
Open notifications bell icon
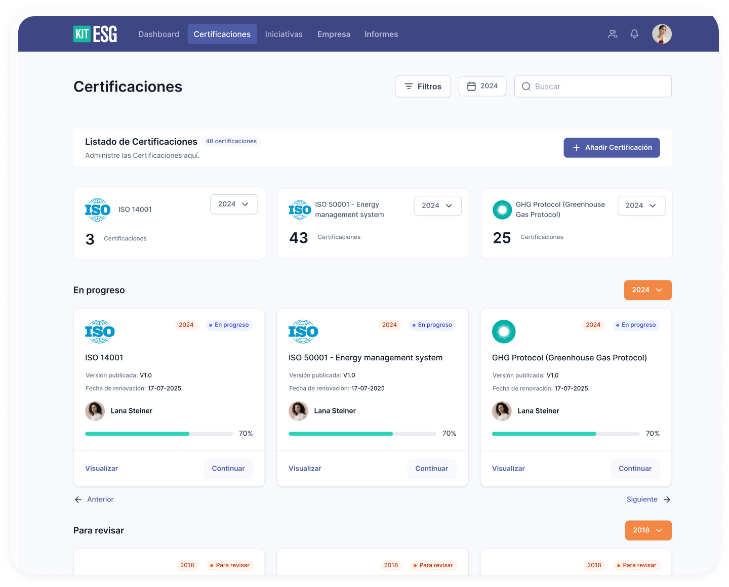[634, 34]
